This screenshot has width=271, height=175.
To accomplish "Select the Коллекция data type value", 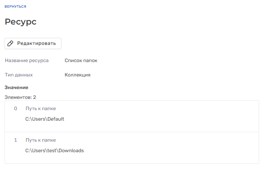I will 77,75.
